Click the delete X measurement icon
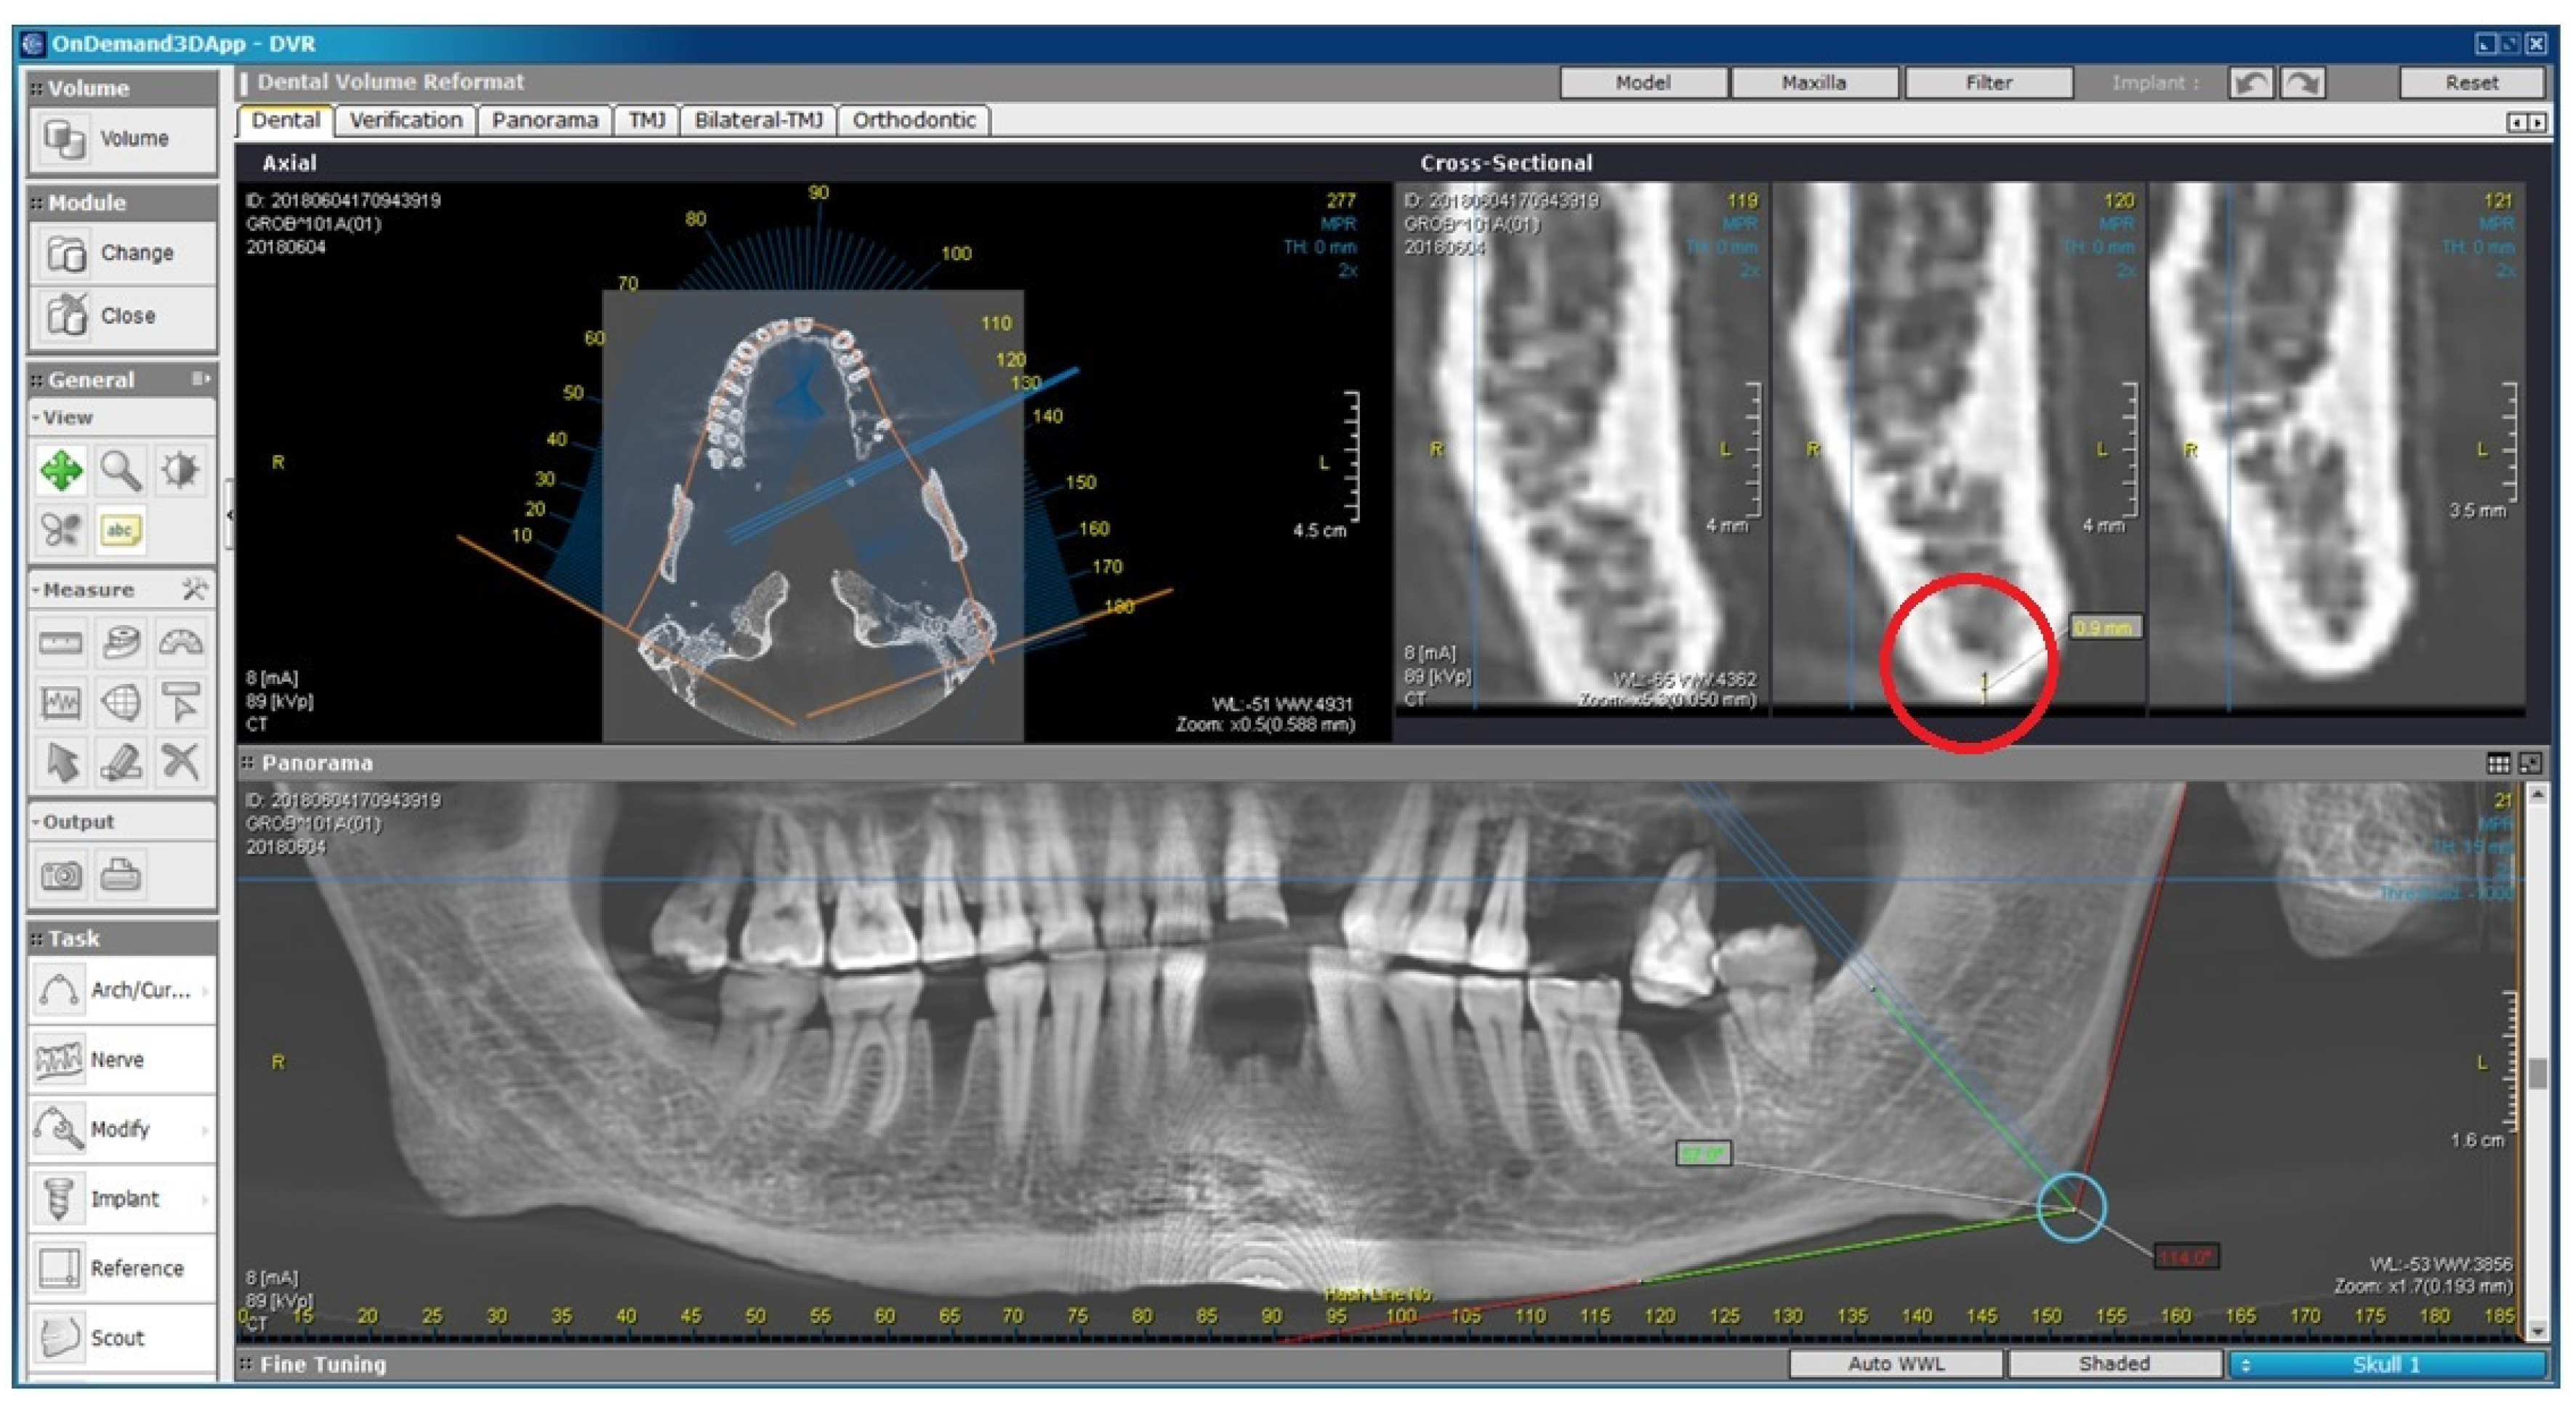 [x=180, y=762]
